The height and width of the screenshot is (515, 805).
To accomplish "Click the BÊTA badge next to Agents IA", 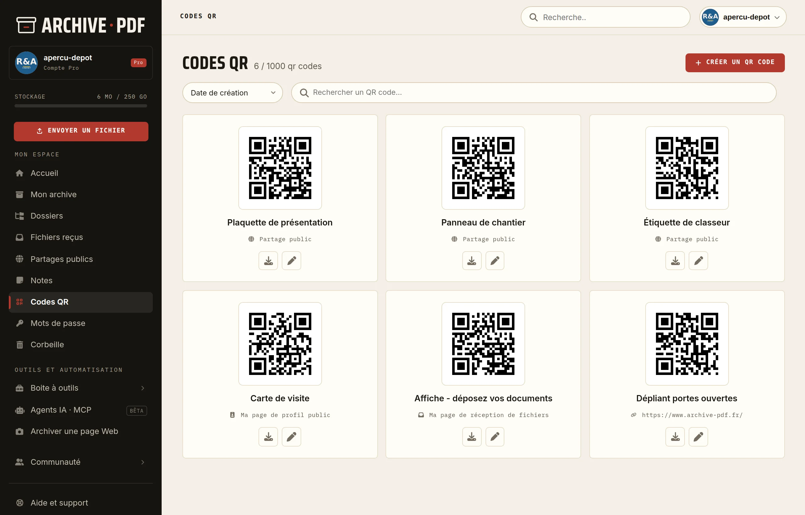I will coord(136,411).
